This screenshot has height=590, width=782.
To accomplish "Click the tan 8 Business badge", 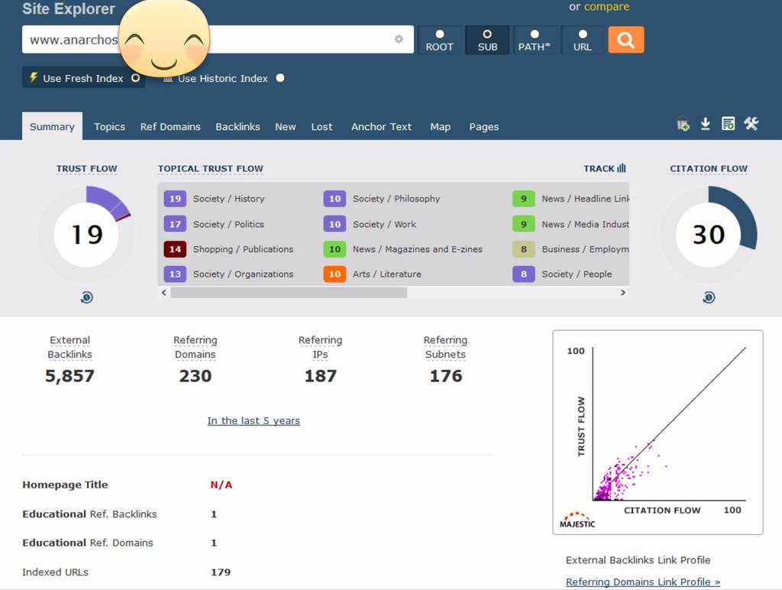I will pyautogui.click(x=524, y=249).
